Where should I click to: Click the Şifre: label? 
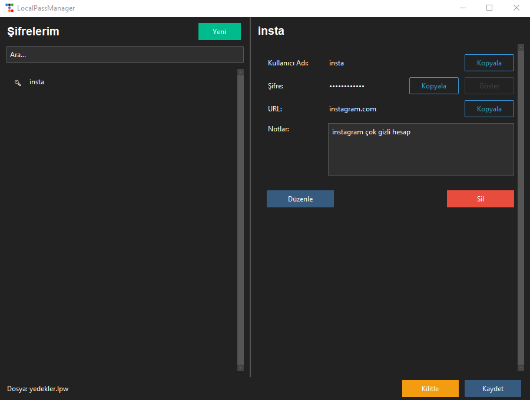(276, 86)
